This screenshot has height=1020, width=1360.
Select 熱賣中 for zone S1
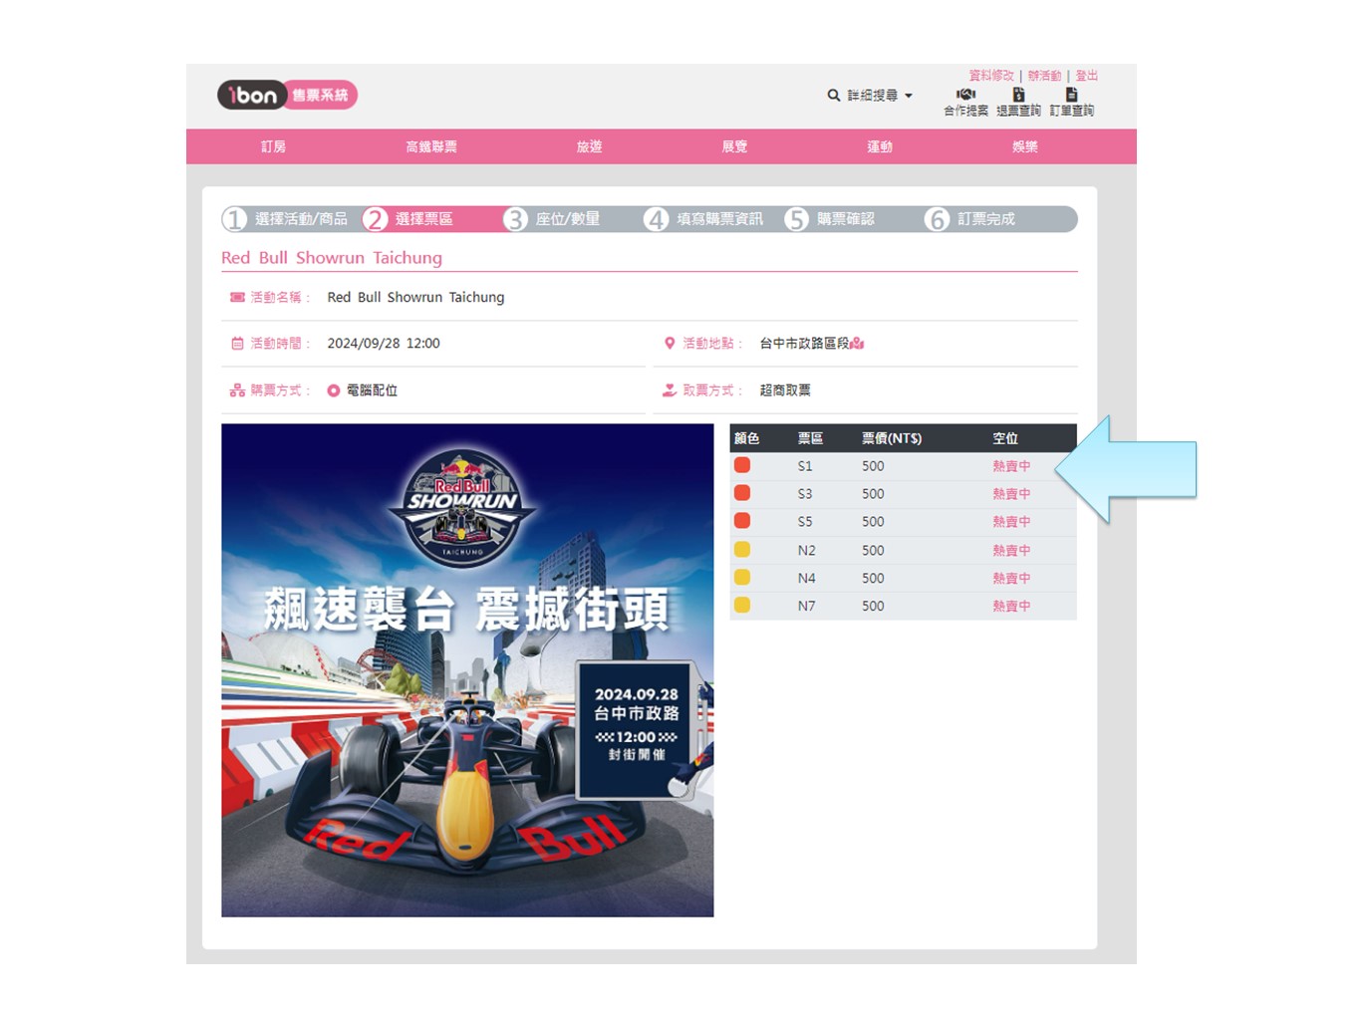pos(1011,466)
